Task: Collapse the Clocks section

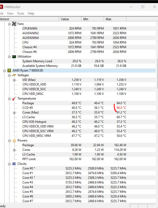Action: 9,164
